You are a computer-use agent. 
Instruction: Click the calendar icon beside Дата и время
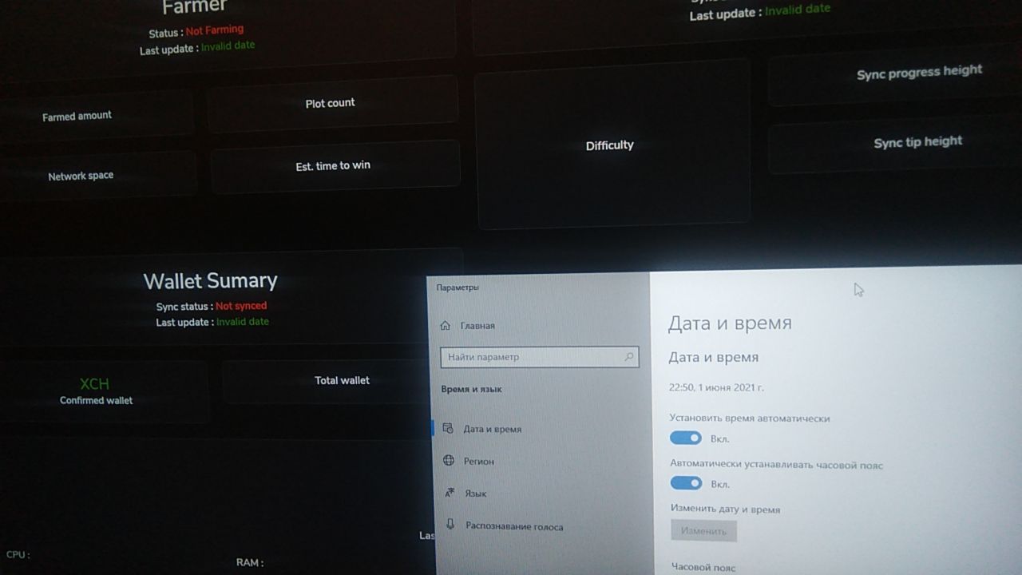pyautogui.click(x=448, y=428)
